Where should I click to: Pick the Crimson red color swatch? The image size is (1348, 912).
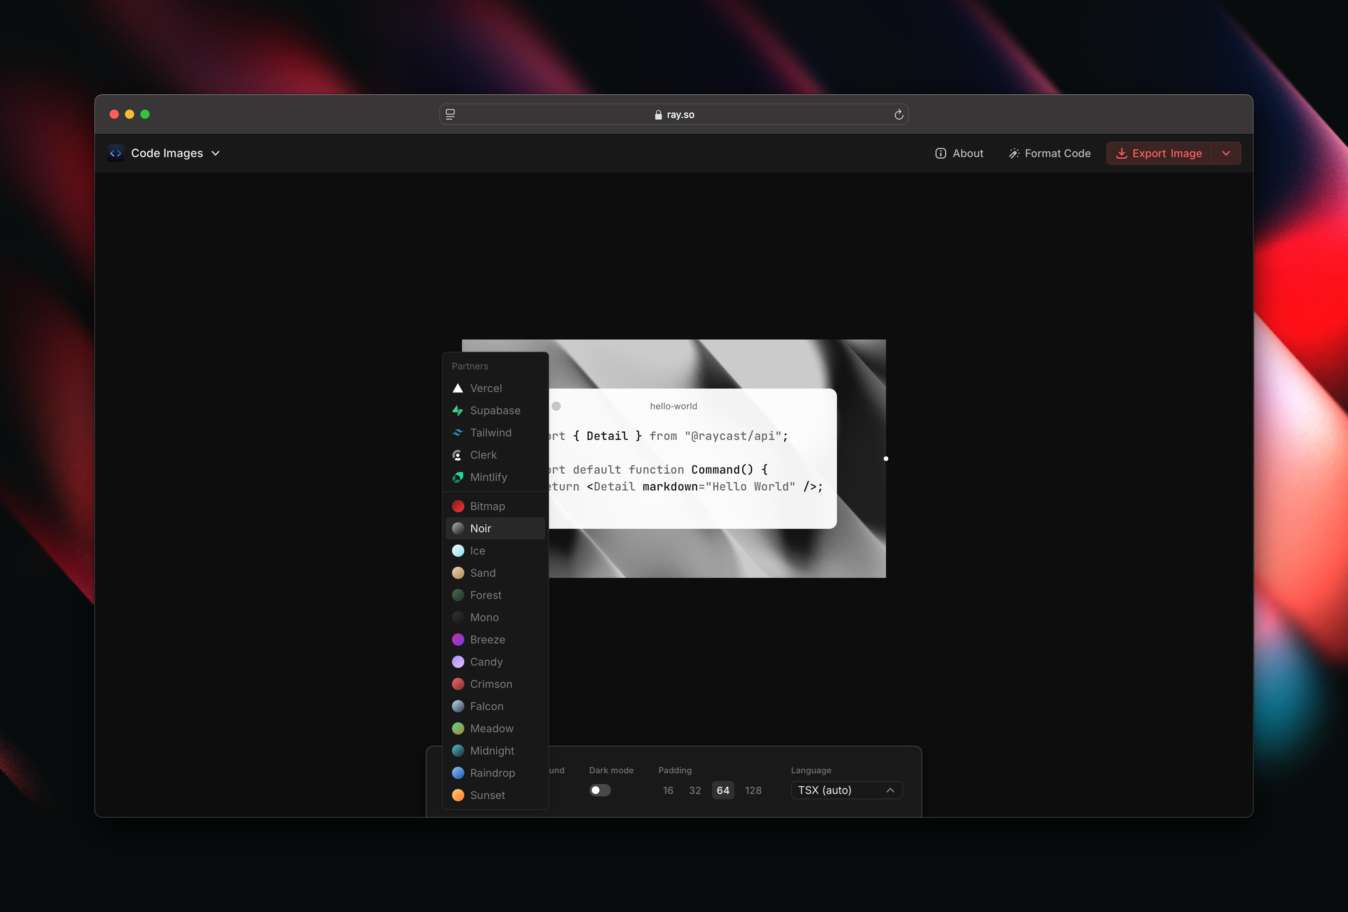tap(458, 684)
